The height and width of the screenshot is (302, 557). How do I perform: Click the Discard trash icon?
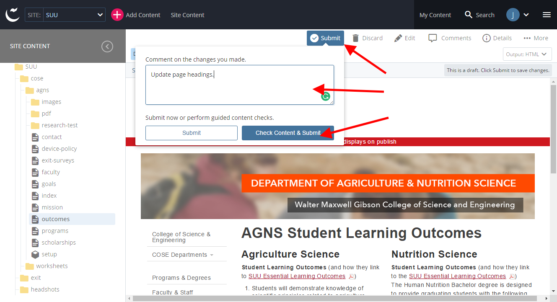pyautogui.click(x=355, y=38)
